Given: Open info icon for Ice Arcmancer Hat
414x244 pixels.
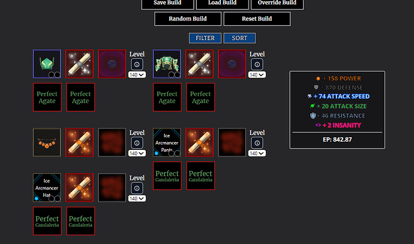Looking at the screenshot, I should (x=137, y=188).
